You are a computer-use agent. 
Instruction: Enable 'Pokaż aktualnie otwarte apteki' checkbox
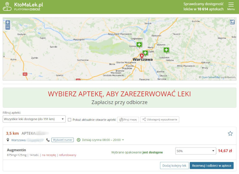pos(70,119)
